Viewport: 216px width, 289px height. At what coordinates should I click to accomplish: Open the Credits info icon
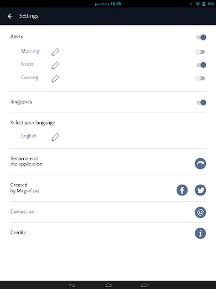[x=200, y=233]
